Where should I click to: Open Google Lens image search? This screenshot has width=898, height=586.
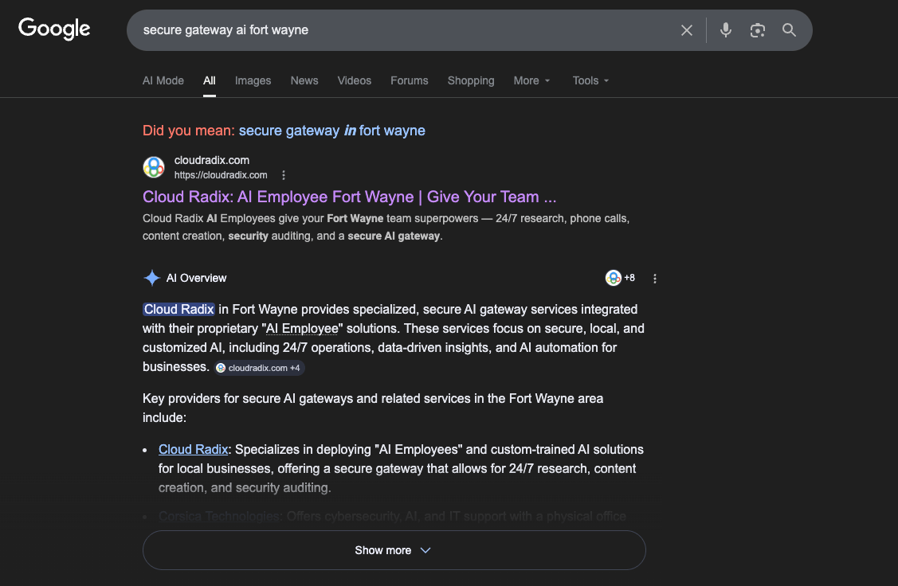[757, 29]
